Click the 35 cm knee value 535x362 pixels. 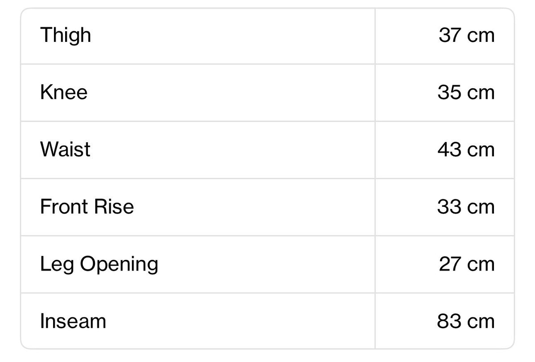click(466, 92)
